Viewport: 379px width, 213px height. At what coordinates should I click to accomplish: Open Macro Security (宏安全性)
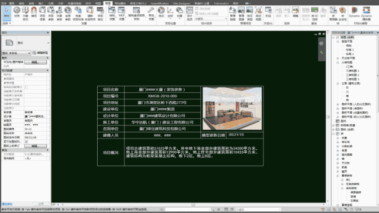pyautogui.click(x=342, y=13)
